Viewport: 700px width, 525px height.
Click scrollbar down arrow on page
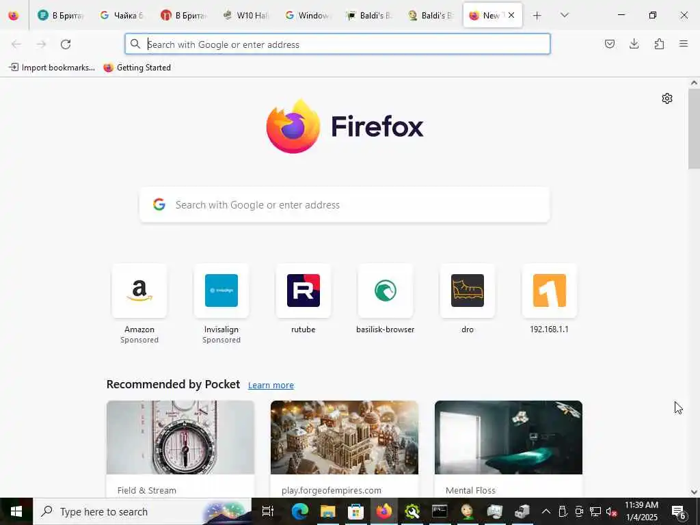(x=694, y=492)
